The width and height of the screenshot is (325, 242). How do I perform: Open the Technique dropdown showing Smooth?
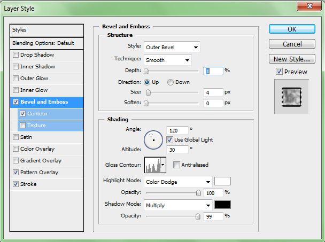(x=168, y=60)
